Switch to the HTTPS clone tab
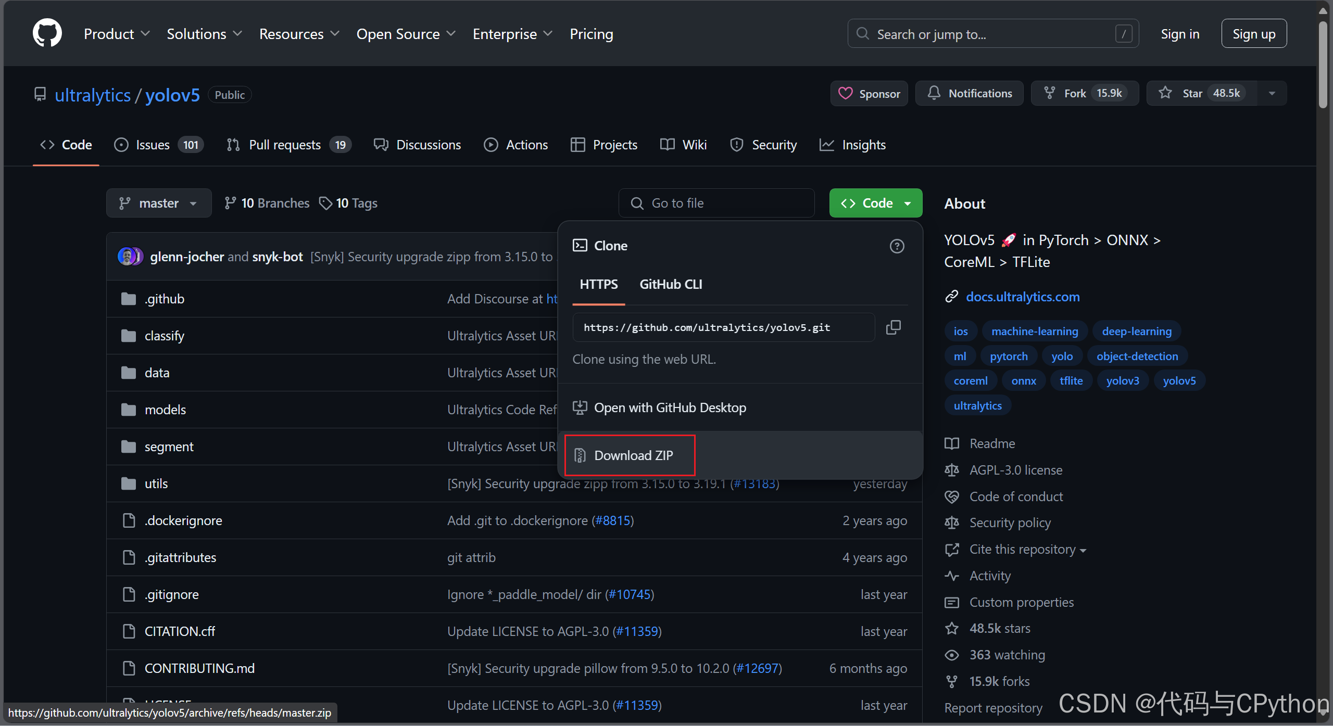The height and width of the screenshot is (726, 1333). (x=599, y=285)
